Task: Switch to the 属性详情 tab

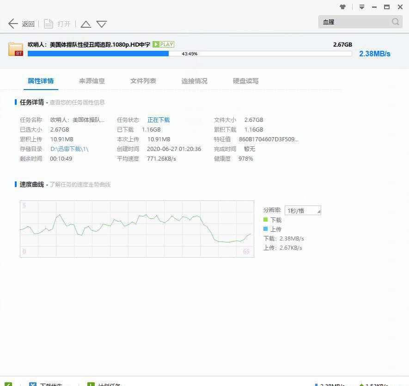Action: click(x=41, y=81)
